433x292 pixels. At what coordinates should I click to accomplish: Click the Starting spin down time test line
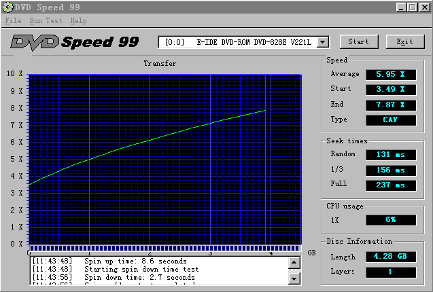(116, 269)
